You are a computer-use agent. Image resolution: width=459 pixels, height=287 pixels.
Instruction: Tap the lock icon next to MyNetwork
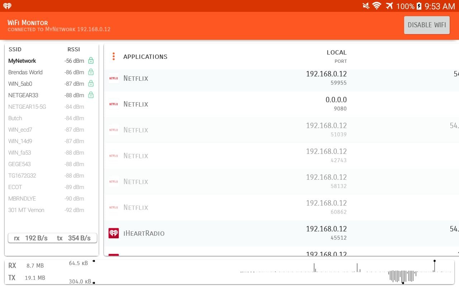[x=91, y=60]
